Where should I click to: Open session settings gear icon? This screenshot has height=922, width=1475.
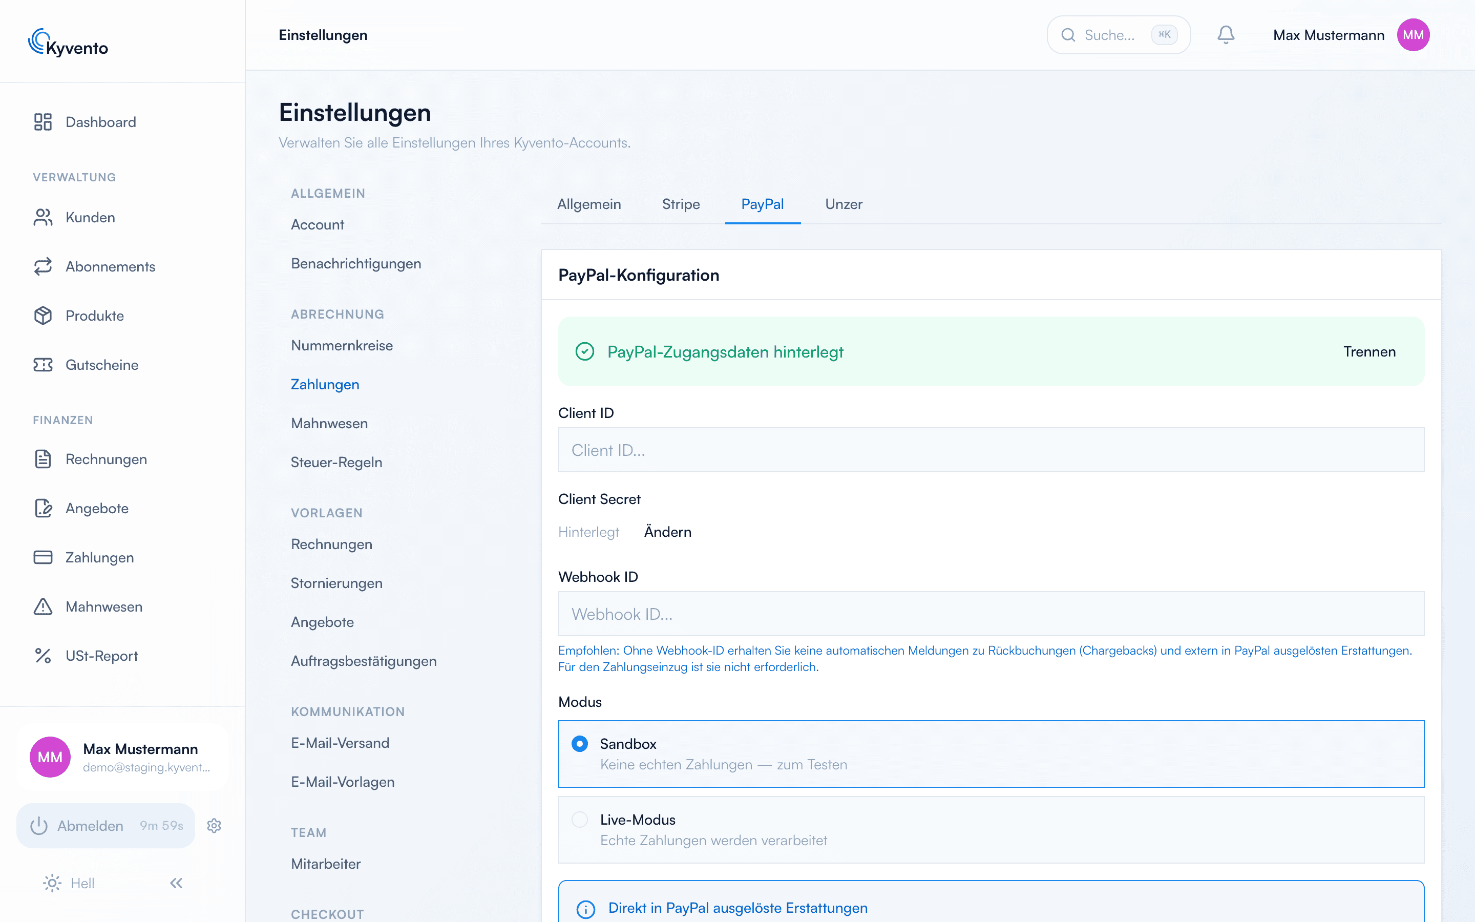(x=214, y=826)
